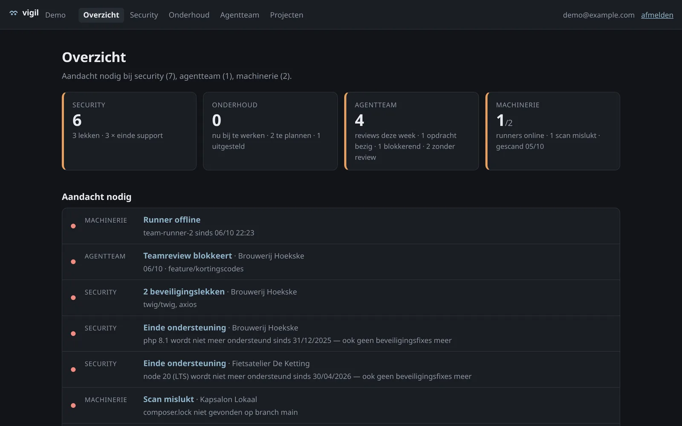Click the red dot beside the php 8.1 alert
Image resolution: width=682 pixels, height=426 pixels.
73,334
